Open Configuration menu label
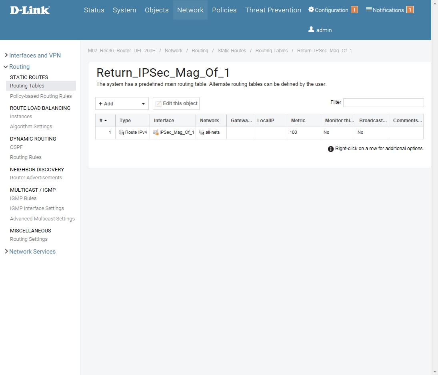This screenshot has height=375, width=438. 331,10
